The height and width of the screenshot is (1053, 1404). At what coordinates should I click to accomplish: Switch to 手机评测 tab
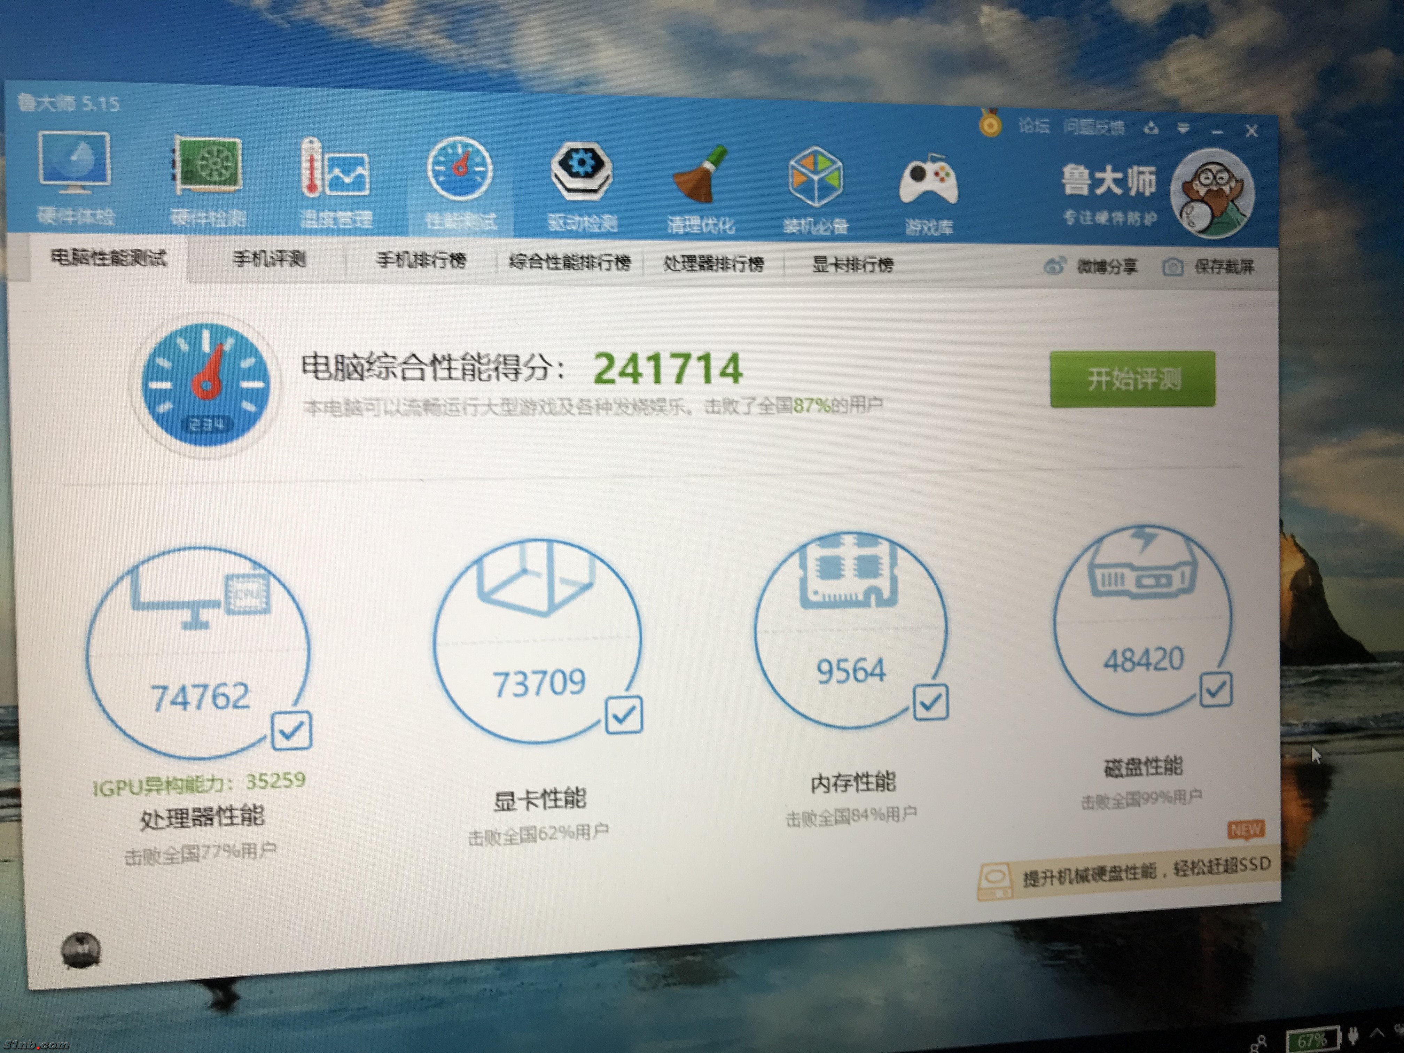click(x=269, y=259)
